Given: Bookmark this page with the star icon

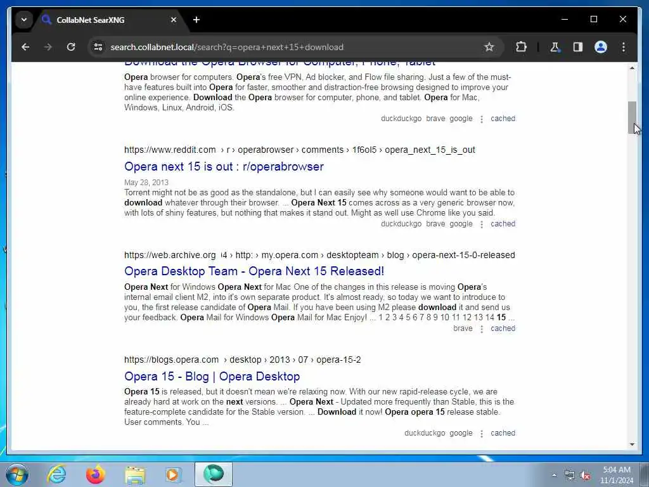Looking at the screenshot, I should (489, 47).
